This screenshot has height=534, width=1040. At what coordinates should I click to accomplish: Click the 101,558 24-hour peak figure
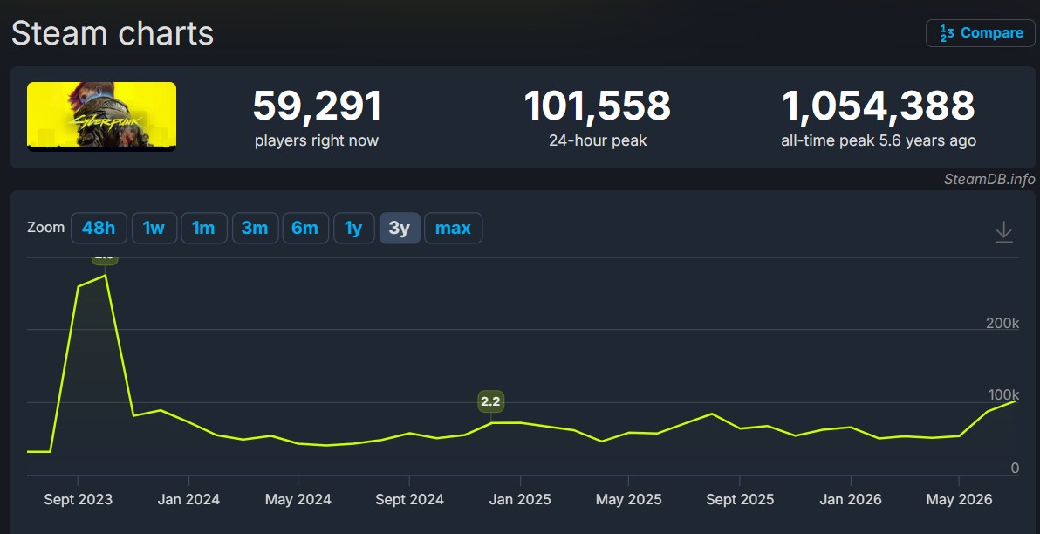(x=598, y=106)
